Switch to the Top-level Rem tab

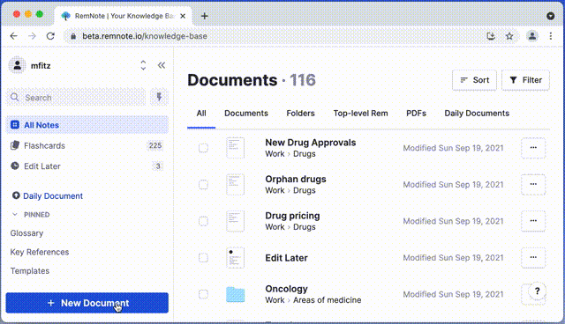pyautogui.click(x=361, y=114)
